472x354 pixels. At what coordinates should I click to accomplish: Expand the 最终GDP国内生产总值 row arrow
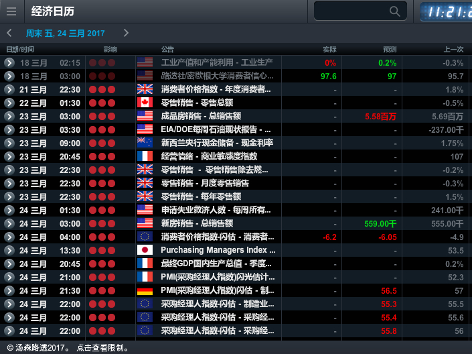tap(9, 263)
